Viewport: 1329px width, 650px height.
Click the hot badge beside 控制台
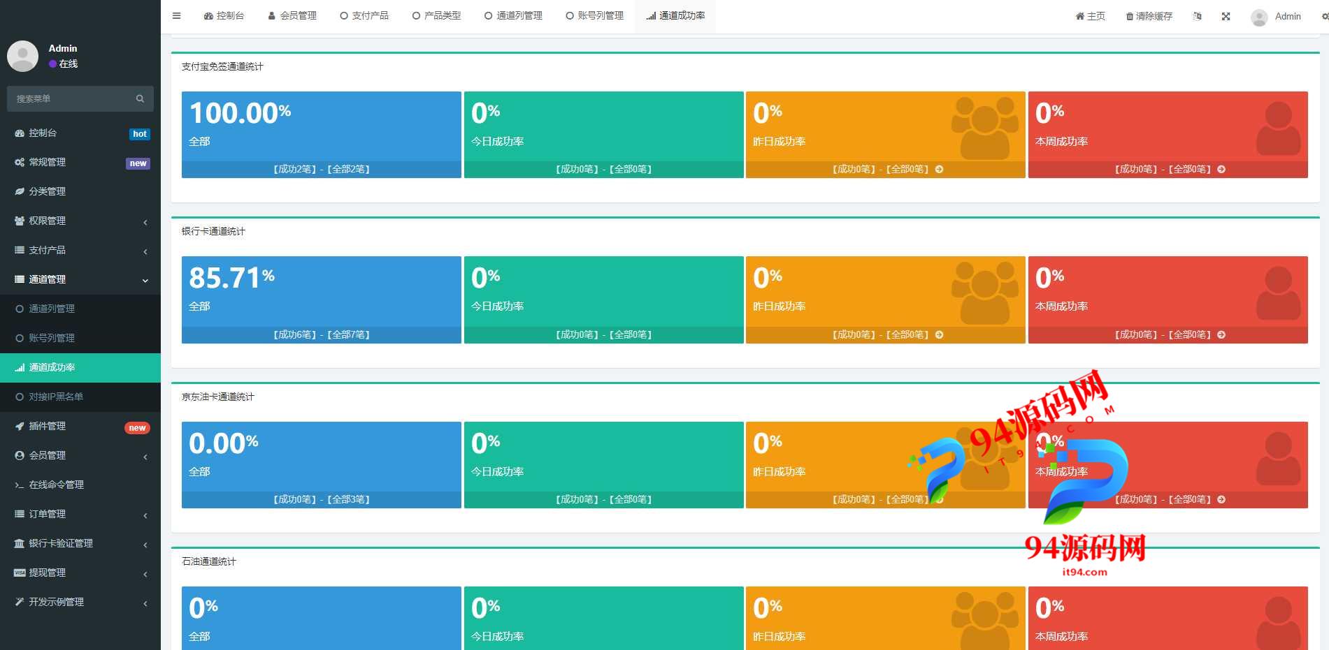(140, 134)
